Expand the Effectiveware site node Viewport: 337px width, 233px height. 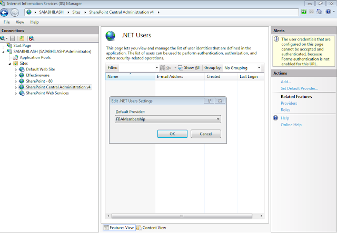tap(16, 76)
